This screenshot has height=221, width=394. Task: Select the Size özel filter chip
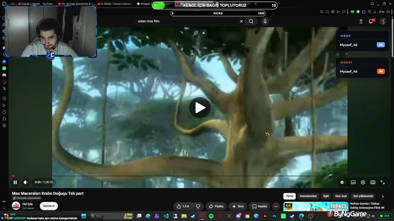click(341, 196)
